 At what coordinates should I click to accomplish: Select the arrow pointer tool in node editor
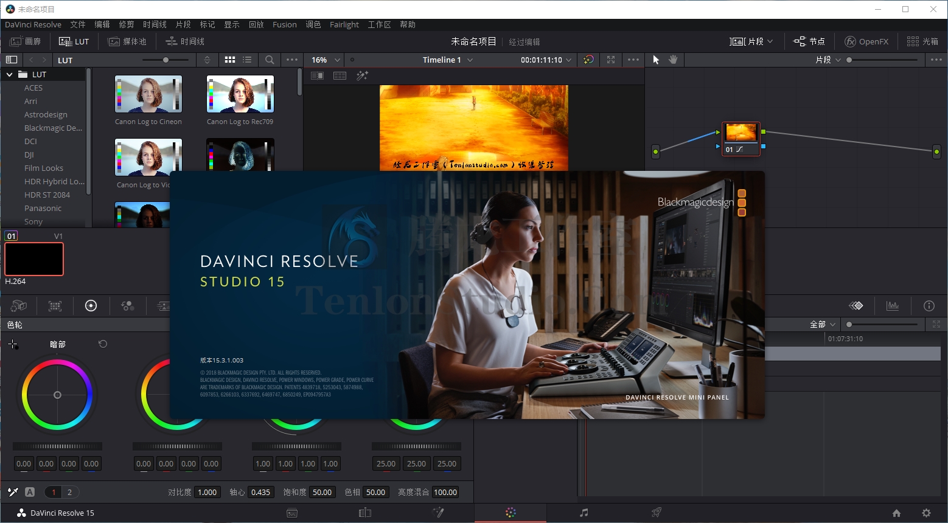click(656, 60)
